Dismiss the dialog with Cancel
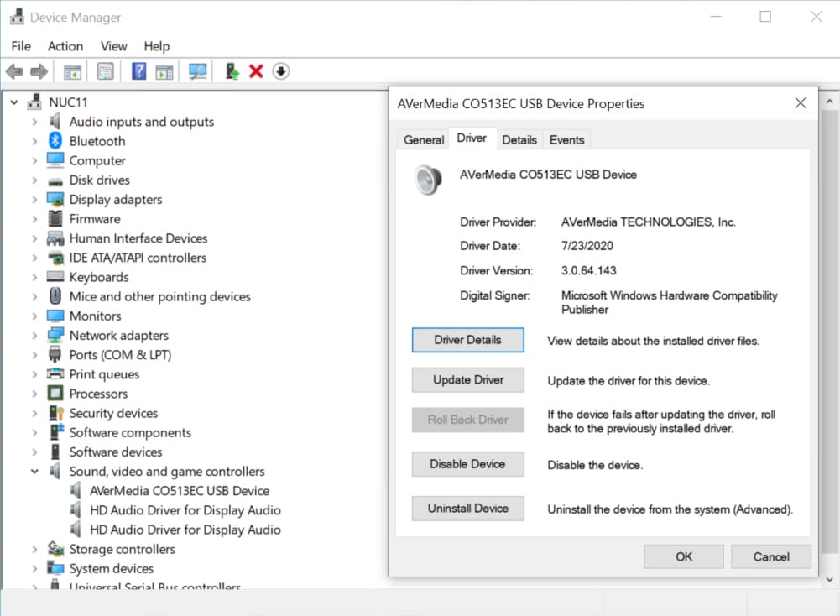Viewport: 840px width, 616px height. click(x=771, y=556)
